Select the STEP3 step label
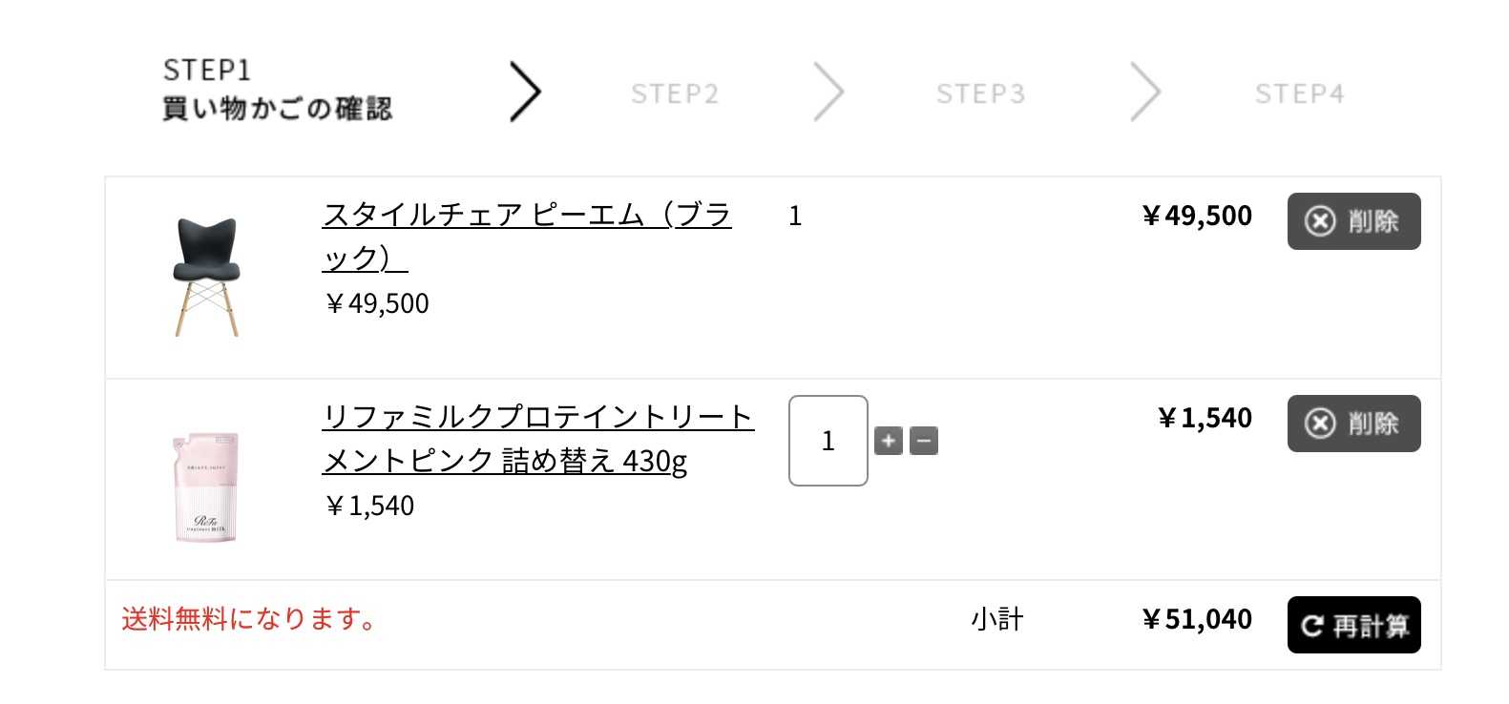The width and height of the screenshot is (1509, 704). click(980, 93)
